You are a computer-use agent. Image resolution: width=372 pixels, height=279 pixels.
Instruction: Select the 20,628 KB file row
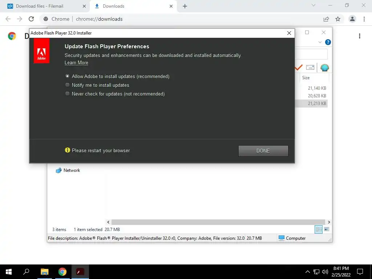click(311, 96)
